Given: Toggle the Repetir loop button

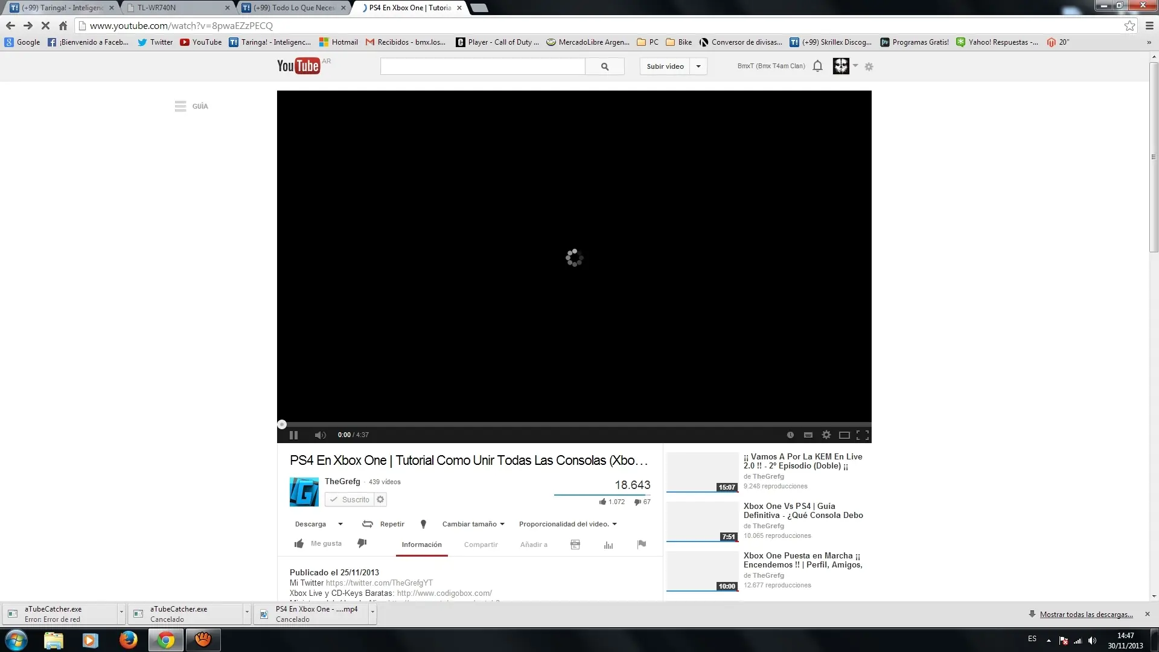Looking at the screenshot, I should coord(383,524).
